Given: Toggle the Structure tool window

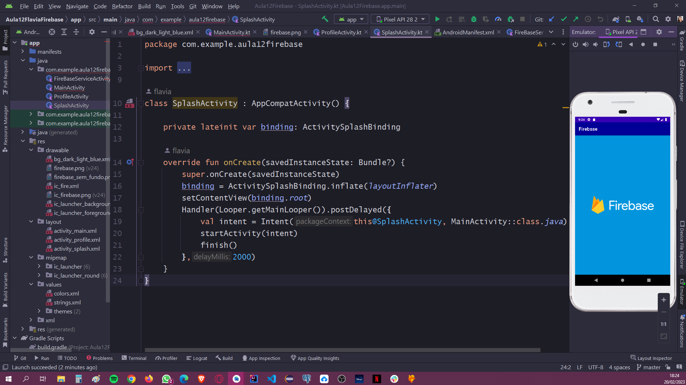Looking at the screenshot, I should (x=5, y=250).
